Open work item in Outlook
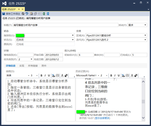This screenshot has width=151, height=126. coord(48,14)
